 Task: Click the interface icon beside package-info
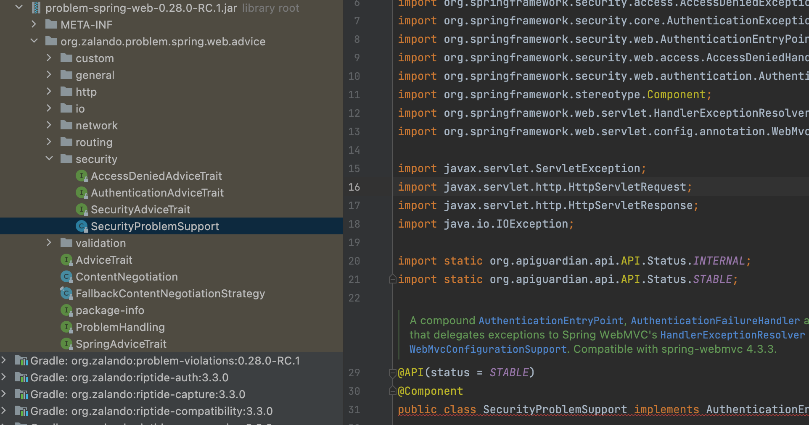coord(66,310)
